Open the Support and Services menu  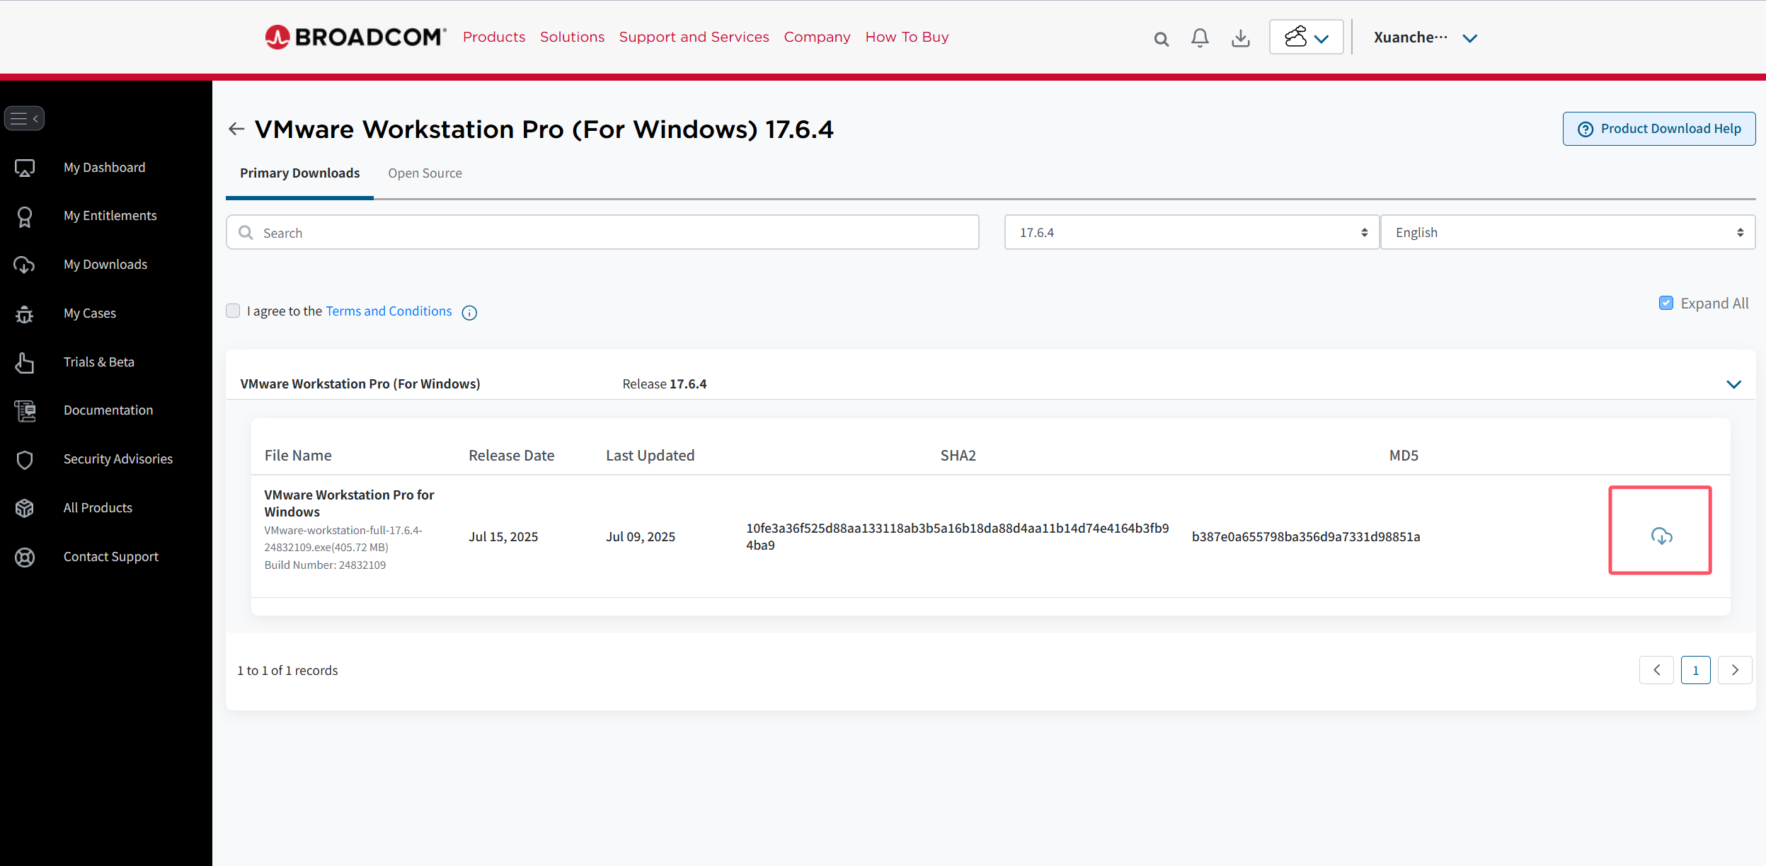[694, 37]
